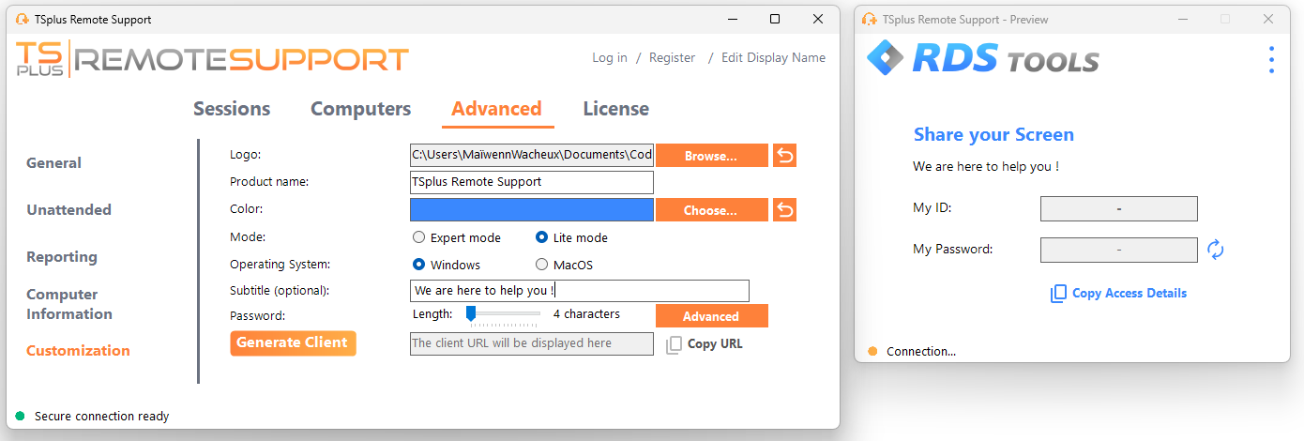Click the Copy URL clipboard icon
Viewport: 1304px width, 441px height.
(x=674, y=344)
